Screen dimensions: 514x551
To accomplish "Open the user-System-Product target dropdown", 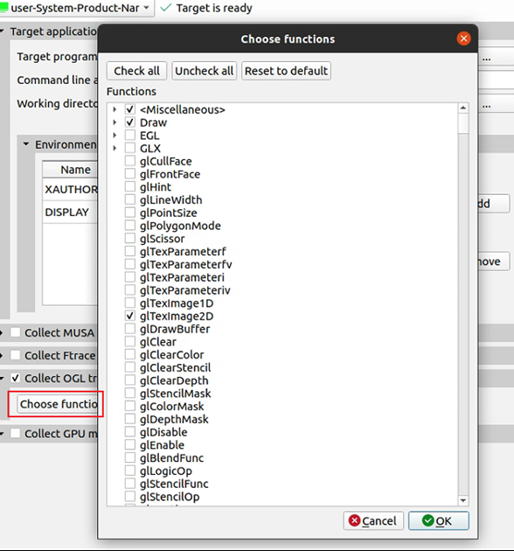I will (77, 8).
